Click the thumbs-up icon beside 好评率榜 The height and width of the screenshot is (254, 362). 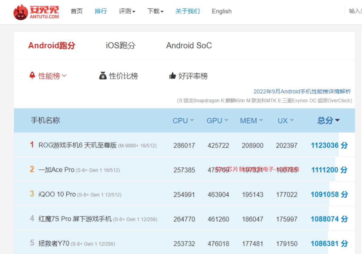(x=173, y=76)
